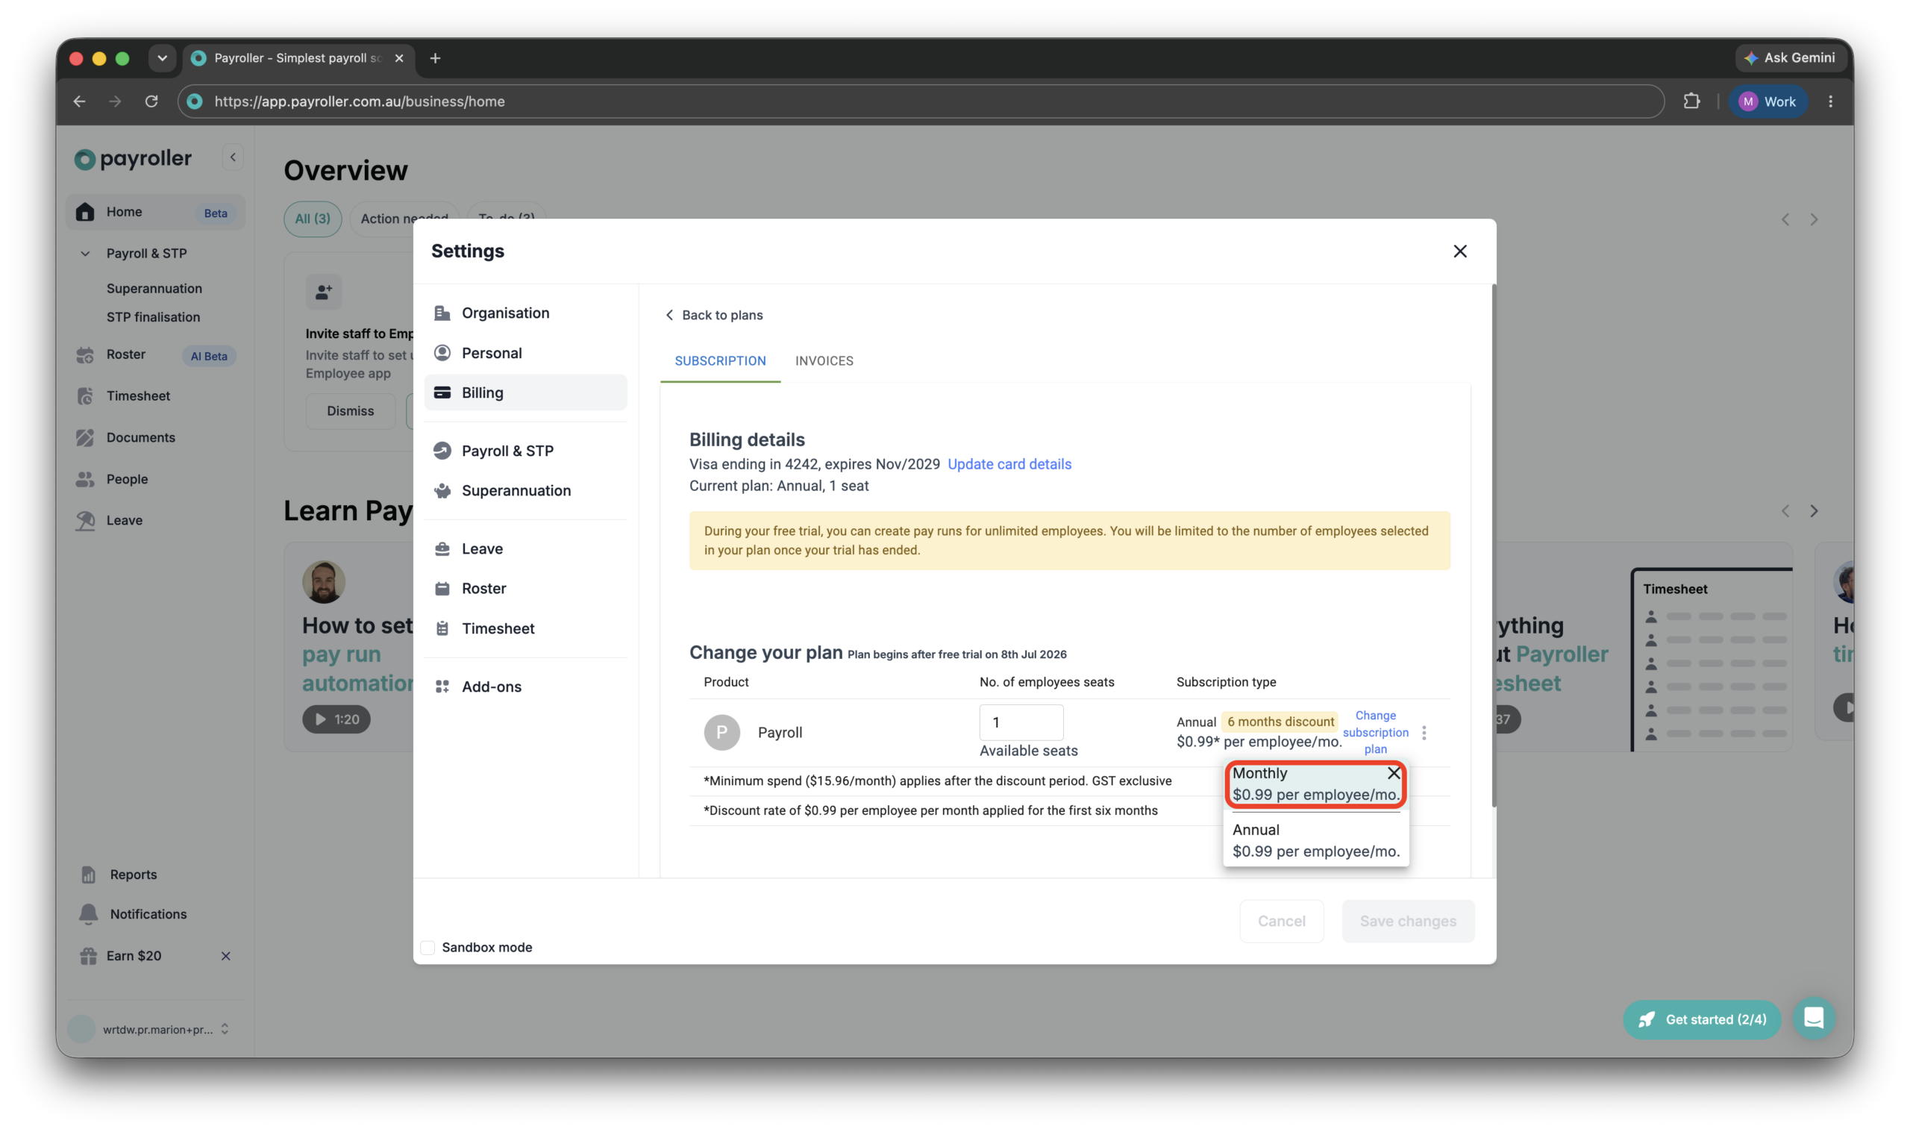Open the browser tab search dropdown
Screen dimensions: 1910x1132
162,58
